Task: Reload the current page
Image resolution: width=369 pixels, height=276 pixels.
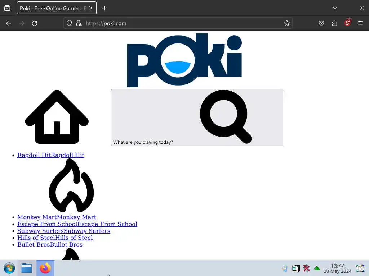Action: [x=35, y=23]
